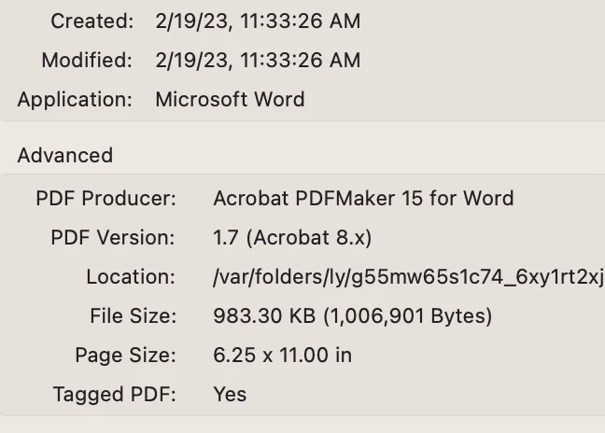Viewport: 605px width, 433px height.
Task: Select the Acrobat PDFMaker 15 producer text
Action: [363, 198]
